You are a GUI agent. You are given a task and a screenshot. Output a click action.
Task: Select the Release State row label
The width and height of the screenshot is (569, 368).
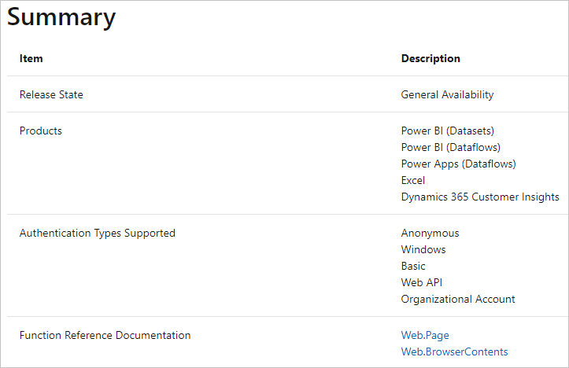tap(51, 94)
